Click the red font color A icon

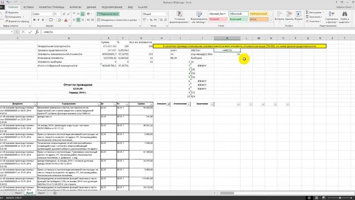(x=66, y=20)
